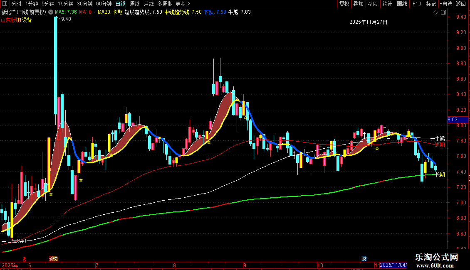Click the IT设备 industry label
This screenshot has width=470, height=270.
[x=25, y=20]
